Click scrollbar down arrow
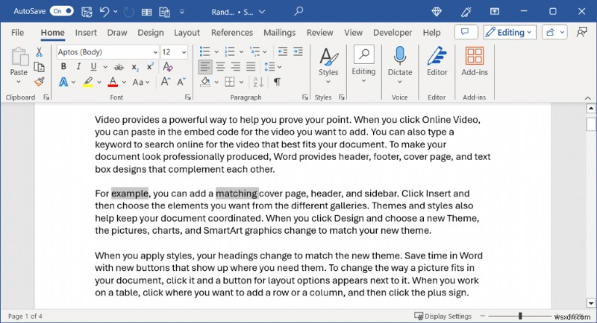 [591, 303]
